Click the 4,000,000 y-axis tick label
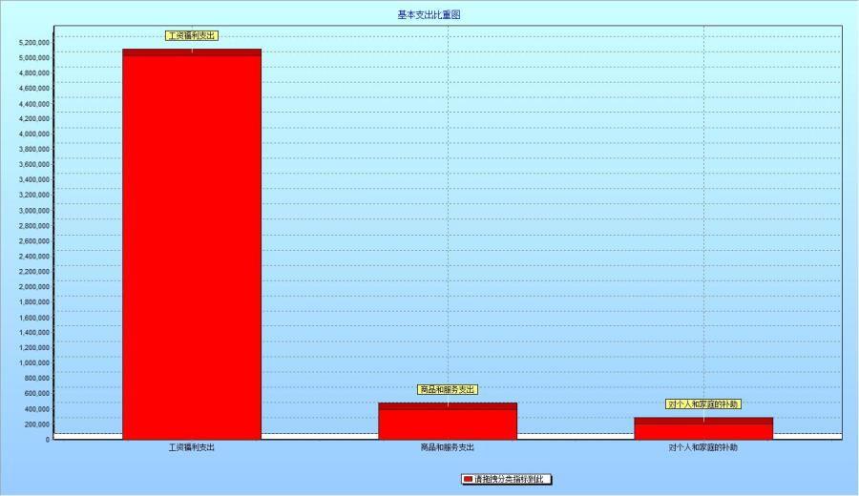The height and width of the screenshot is (496, 859). tap(34, 134)
